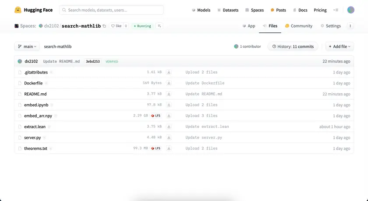The width and height of the screenshot is (368, 201).
Task: Focus the search models, datasets, users field
Action: pos(111,10)
